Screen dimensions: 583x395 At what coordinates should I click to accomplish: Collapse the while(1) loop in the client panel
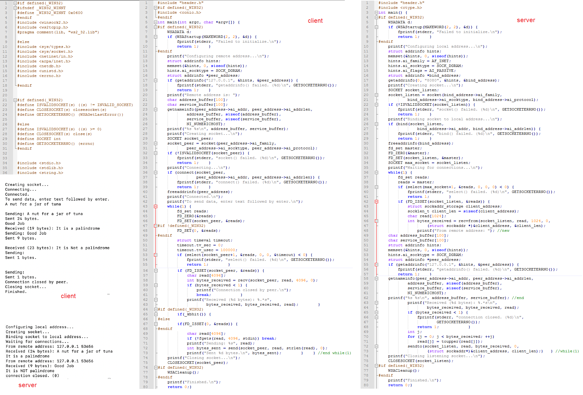click(x=155, y=206)
